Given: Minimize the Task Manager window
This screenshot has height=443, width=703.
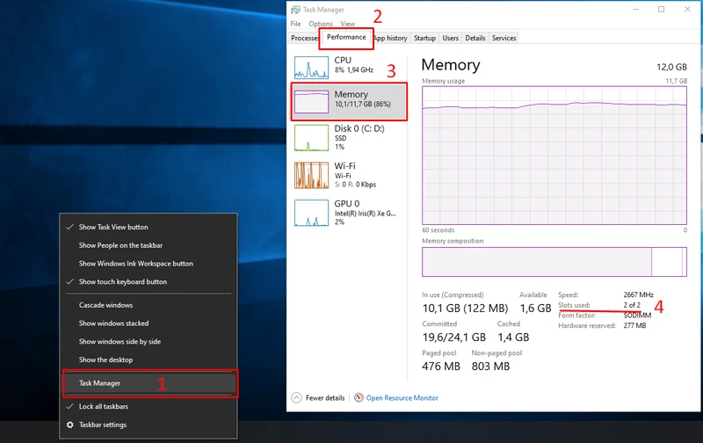Looking at the screenshot, I should [x=635, y=10].
